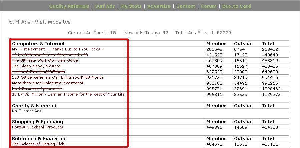Click 'The Science of Getting Rich' ad
The image size is (300, 148).
pyautogui.click(x=38, y=144)
